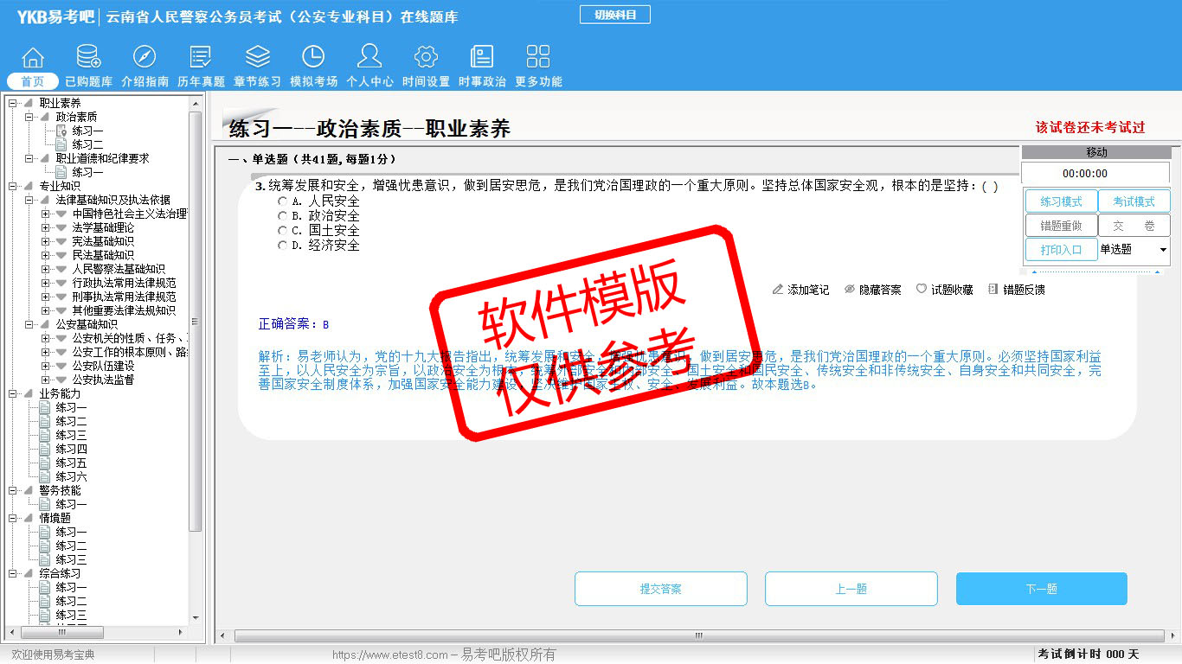This screenshot has height=664, width=1182.
Task: Open 时间设置 gear icon
Action: click(426, 57)
